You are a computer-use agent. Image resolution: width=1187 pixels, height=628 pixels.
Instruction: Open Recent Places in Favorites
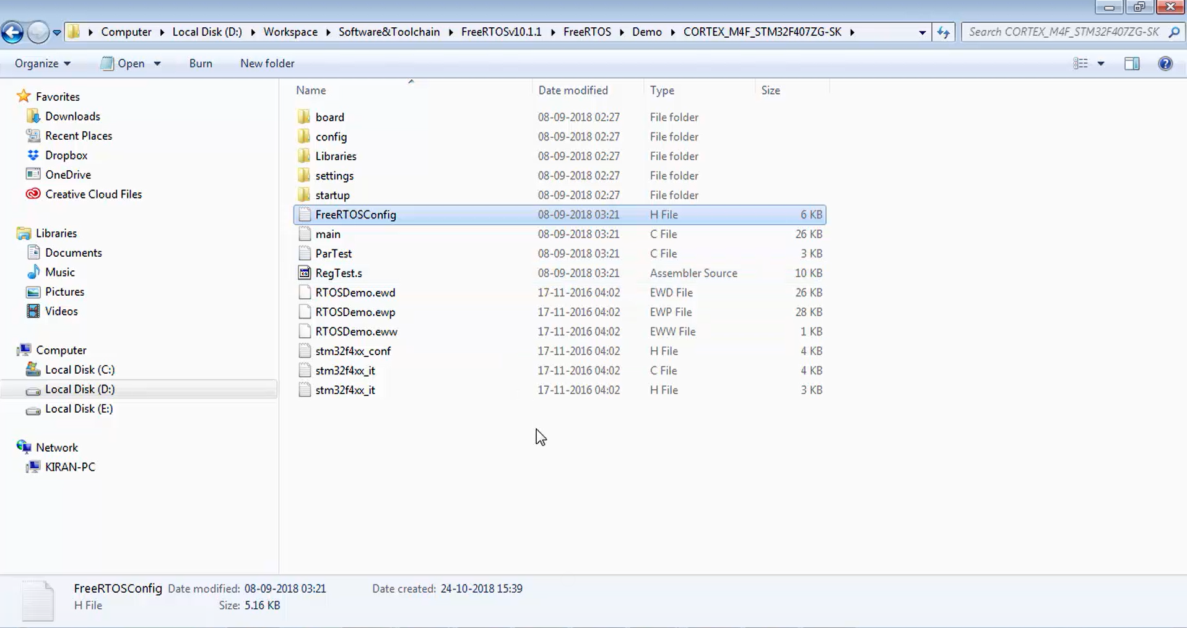point(78,135)
